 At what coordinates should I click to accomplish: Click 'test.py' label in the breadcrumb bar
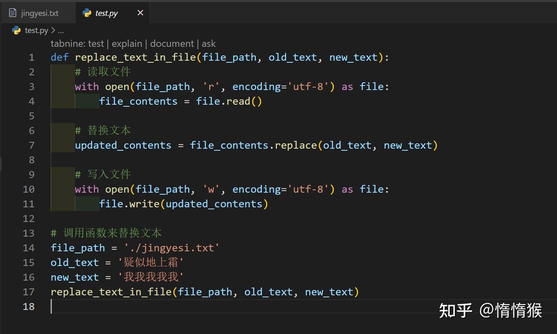[x=36, y=30]
